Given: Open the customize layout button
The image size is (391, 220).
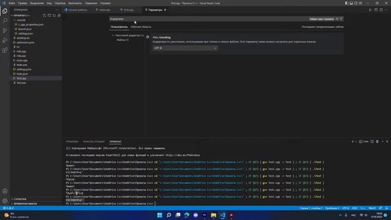Looking at the screenshot, I should click(x=360, y=3).
